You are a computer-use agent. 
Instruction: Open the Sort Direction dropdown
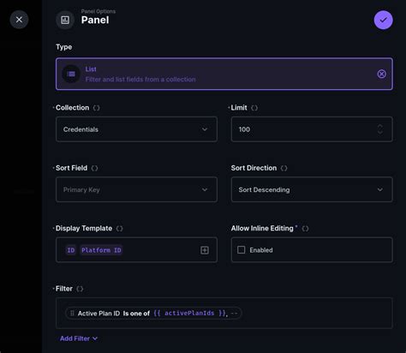[x=312, y=189]
